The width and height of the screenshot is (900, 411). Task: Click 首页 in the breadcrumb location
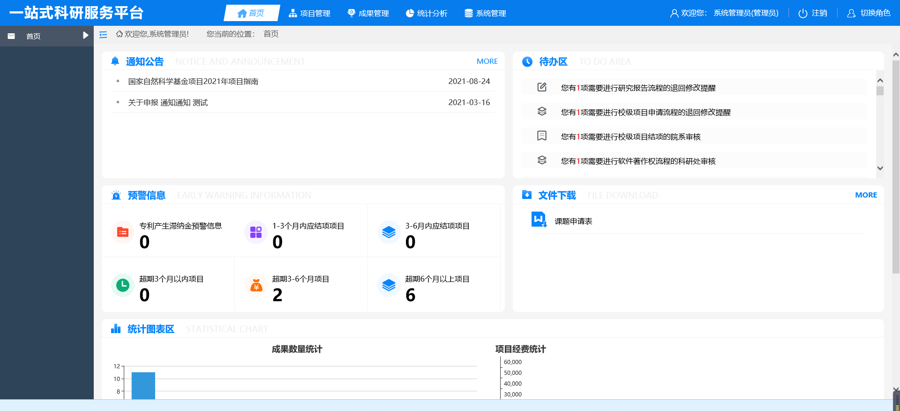coord(271,34)
